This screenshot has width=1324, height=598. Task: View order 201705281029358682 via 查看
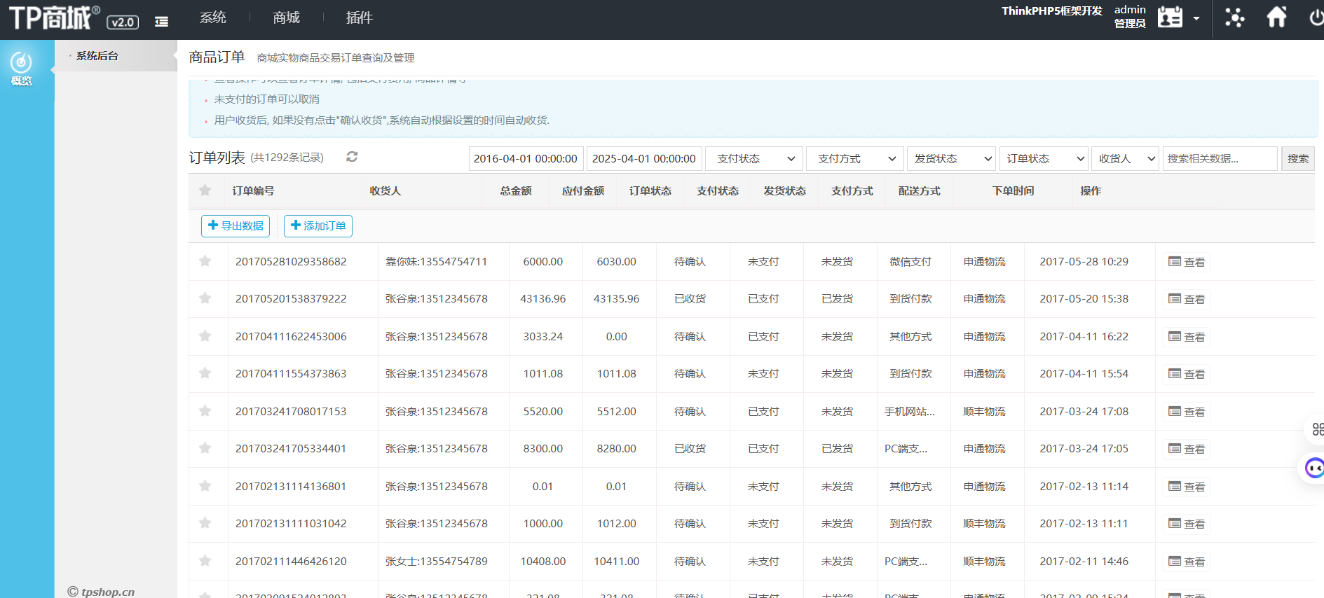coord(1187,262)
